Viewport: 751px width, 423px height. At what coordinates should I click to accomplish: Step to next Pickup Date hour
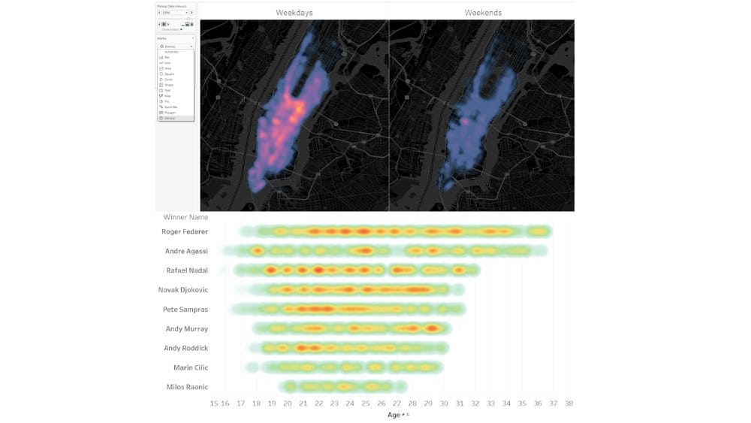(192, 13)
